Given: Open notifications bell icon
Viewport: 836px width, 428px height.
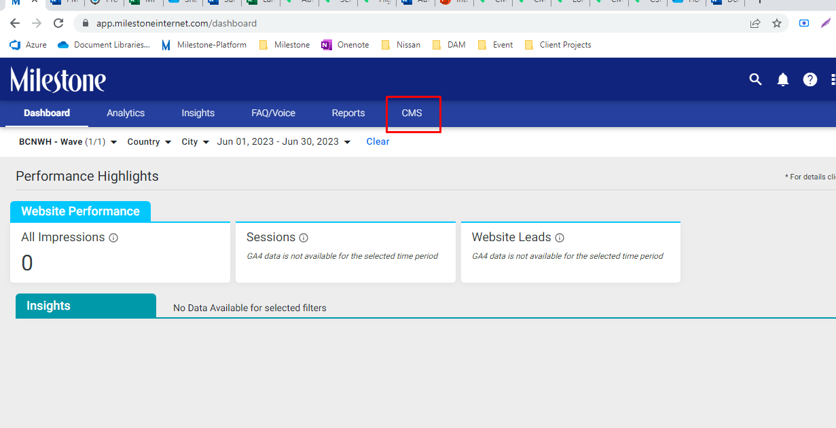Looking at the screenshot, I should (x=783, y=79).
